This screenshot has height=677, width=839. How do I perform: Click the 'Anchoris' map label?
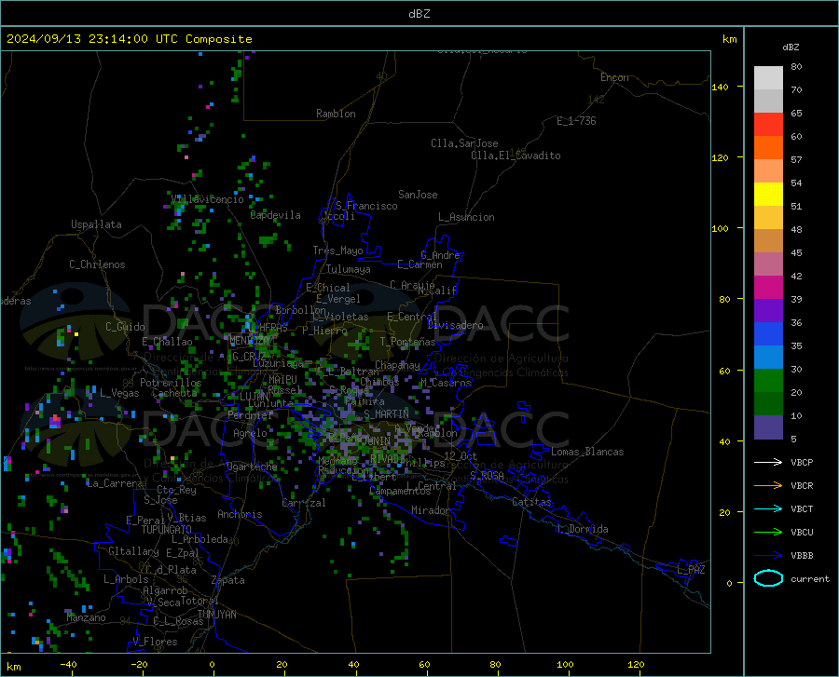[x=240, y=514]
